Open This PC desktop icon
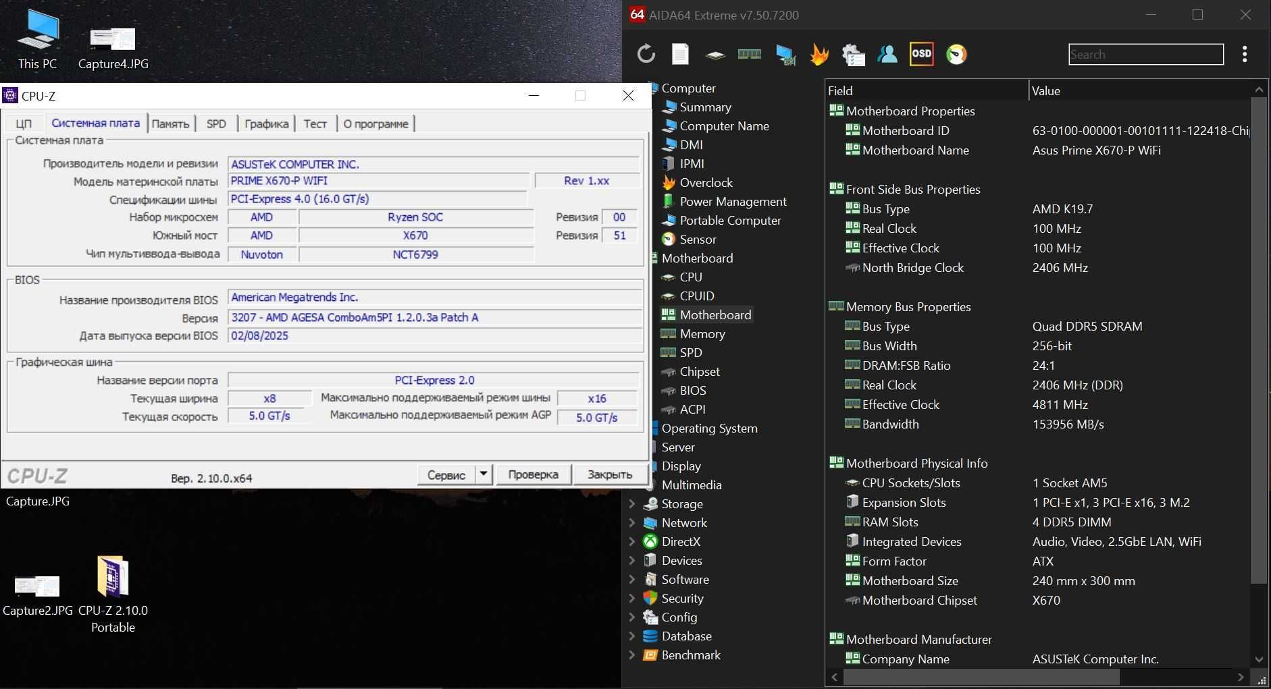1271x689 pixels. 38,40
